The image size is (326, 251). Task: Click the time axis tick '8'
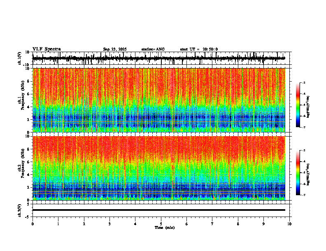coord(238,224)
